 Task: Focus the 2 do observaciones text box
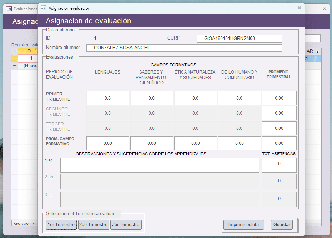(x=160, y=182)
